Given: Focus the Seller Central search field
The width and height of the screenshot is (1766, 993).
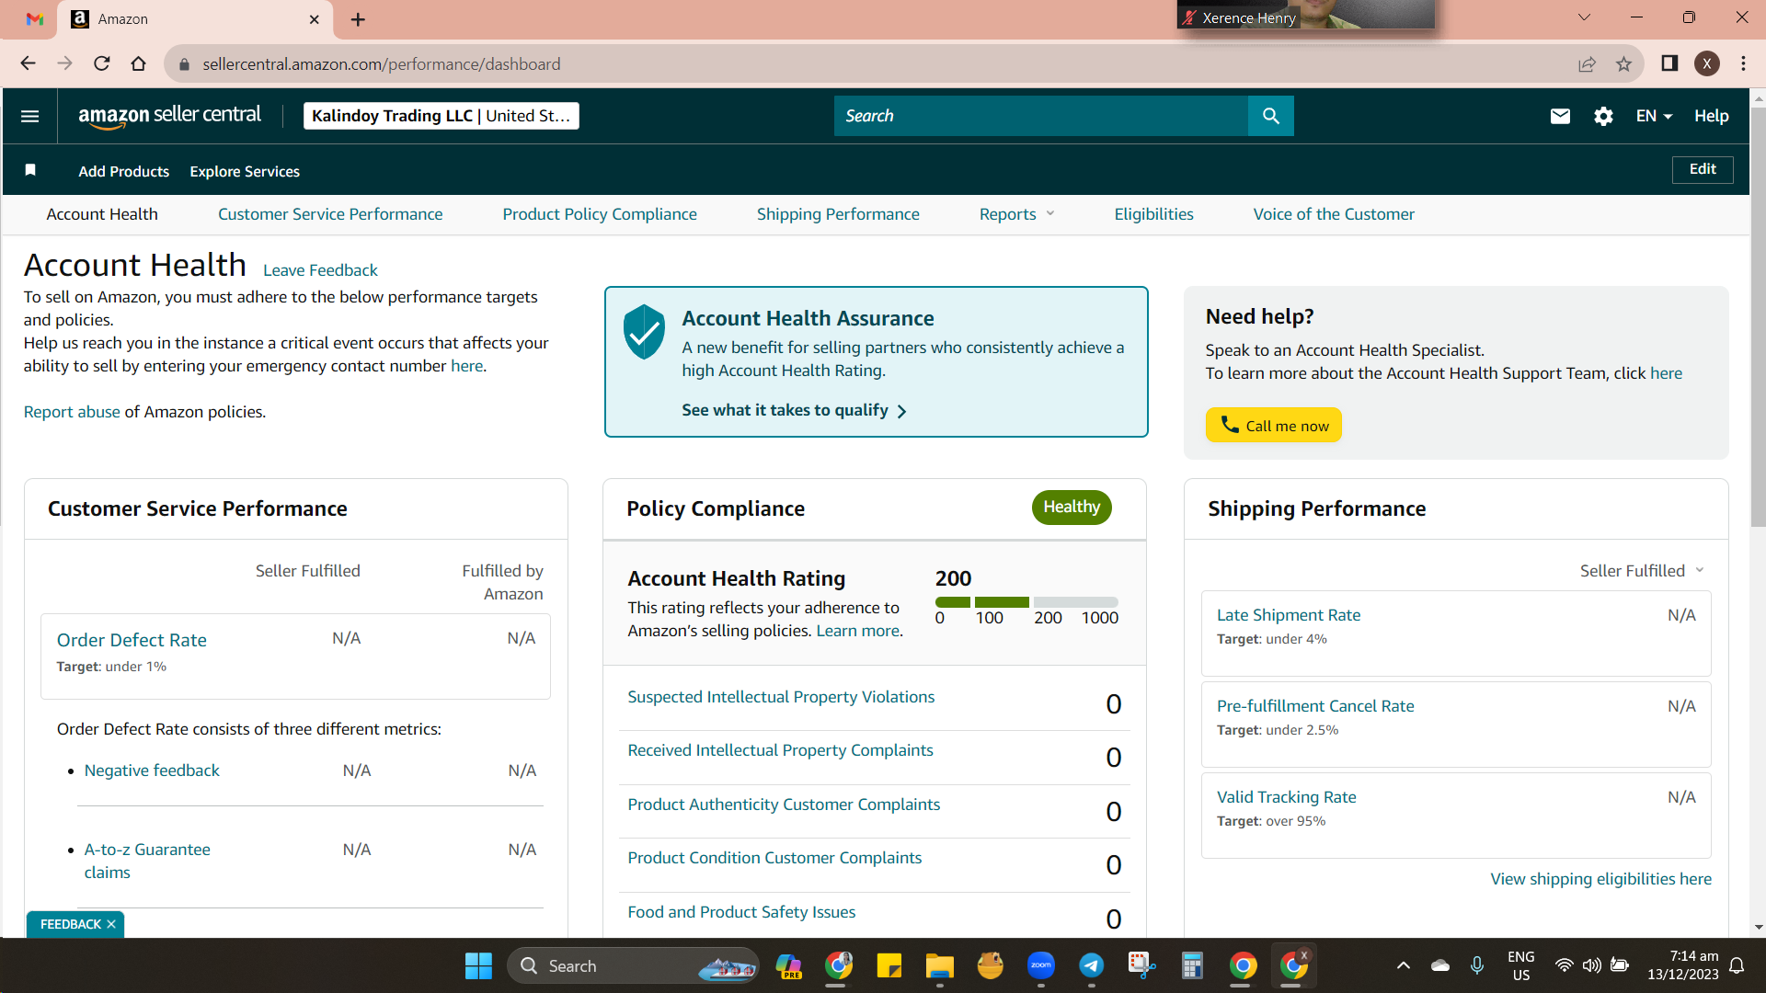Looking at the screenshot, I should click(1041, 116).
